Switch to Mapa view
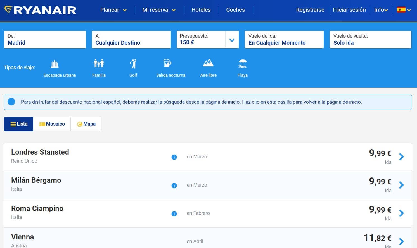Image resolution: width=417 pixels, height=248 pixels. click(x=86, y=124)
